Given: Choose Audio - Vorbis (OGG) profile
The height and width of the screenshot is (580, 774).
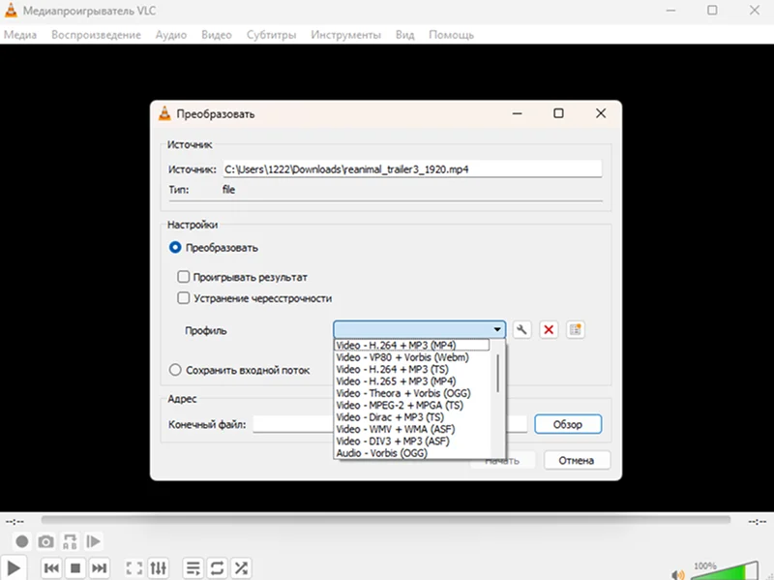Looking at the screenshot, I should 412,452.
